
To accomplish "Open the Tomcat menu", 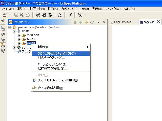I will coord(85,9).
